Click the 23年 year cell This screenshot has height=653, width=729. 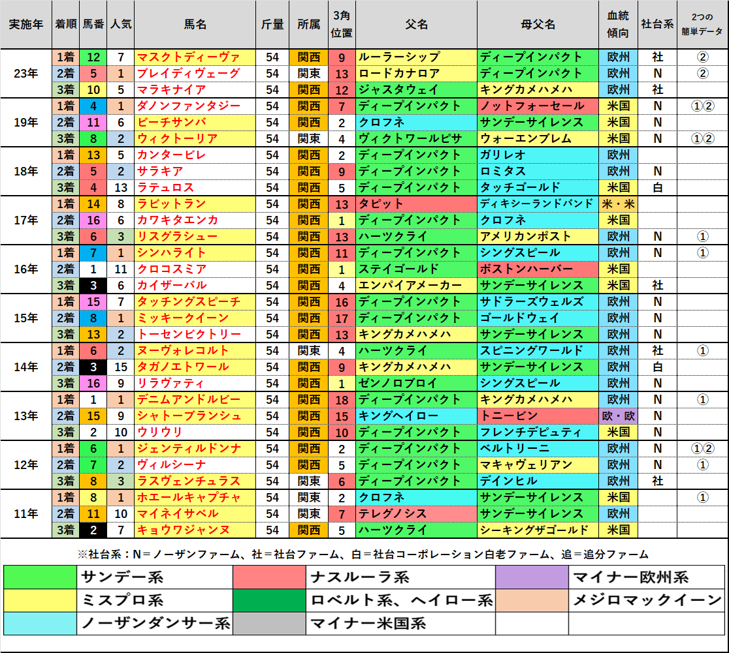pyautogui.click(x=26, y=73)
